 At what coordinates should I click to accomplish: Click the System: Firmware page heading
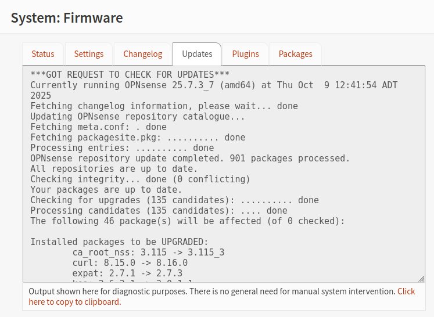pyautogui.click(x=67, y=18)
